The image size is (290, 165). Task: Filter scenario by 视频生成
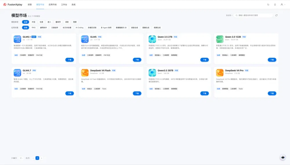[157, 28]
